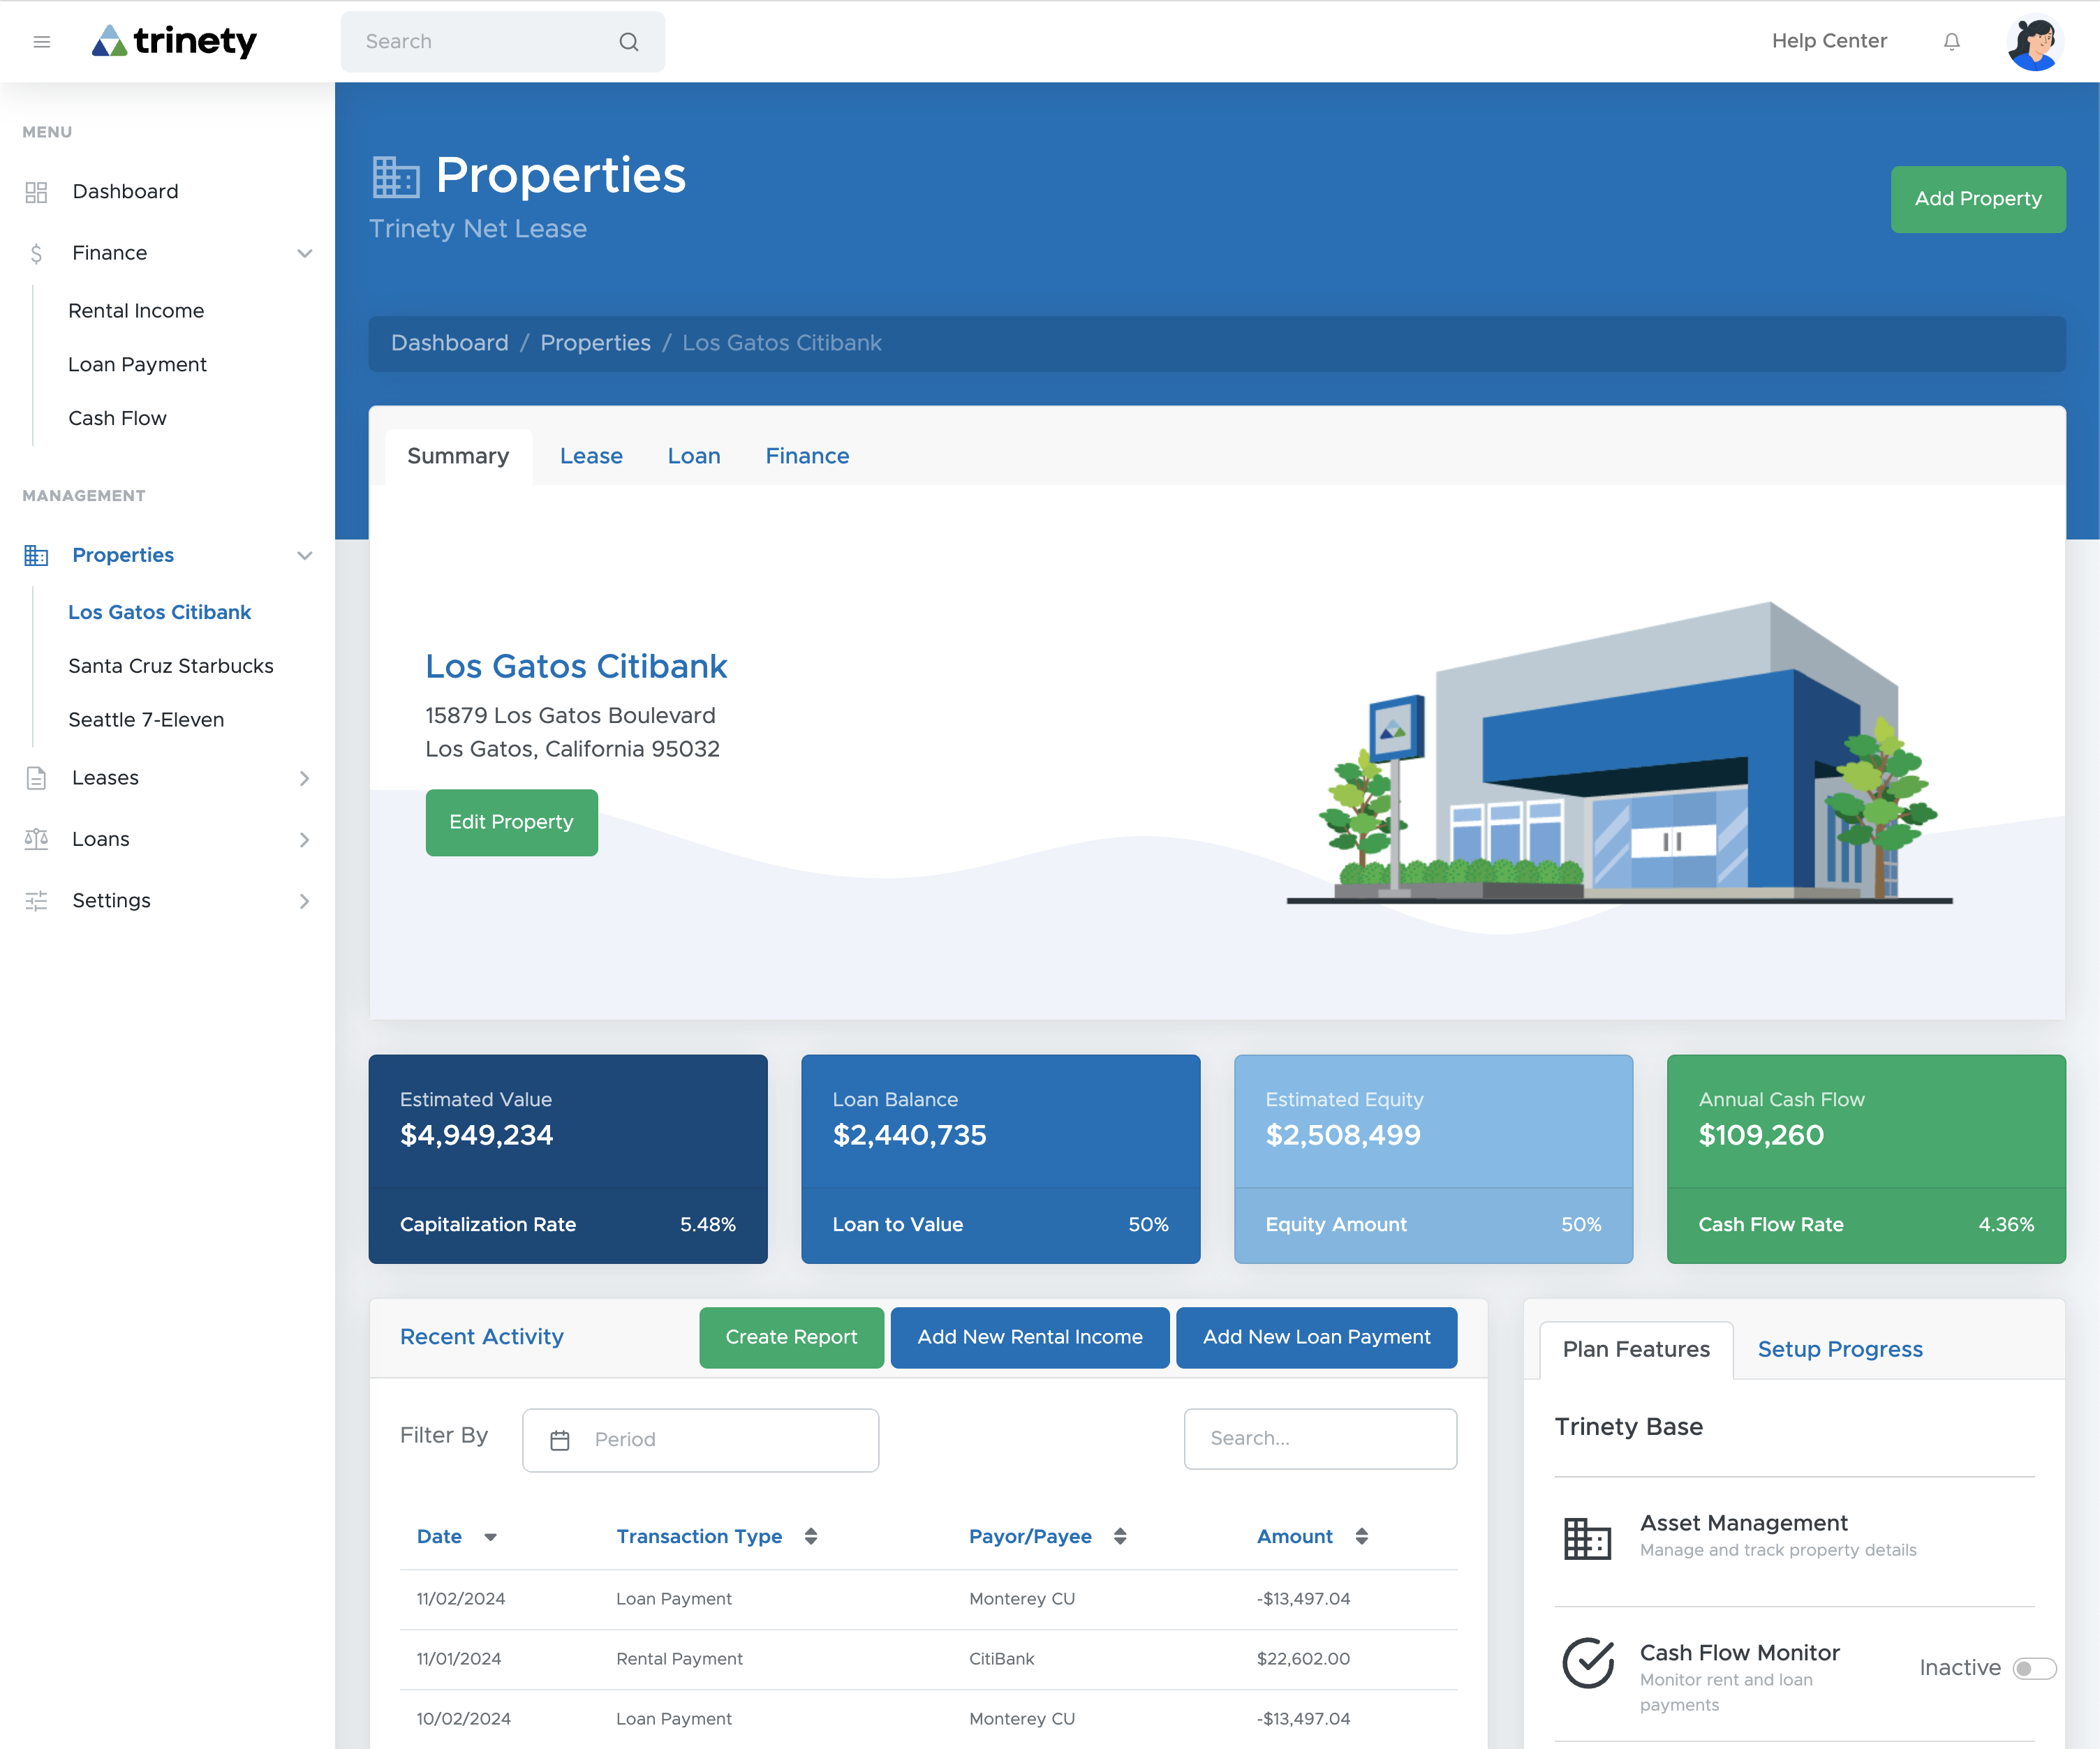Switch to the Lease tab

(x=591, y=456)
